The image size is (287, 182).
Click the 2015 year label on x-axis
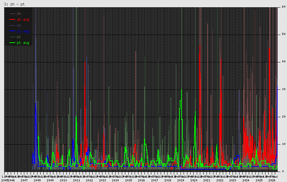click(x=128, y=180)
